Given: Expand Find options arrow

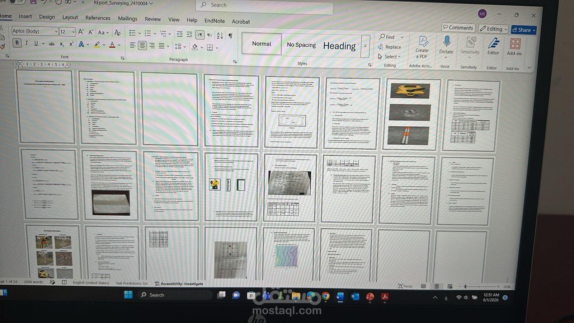Looking at the screenshot, I should tap(402, 37).
